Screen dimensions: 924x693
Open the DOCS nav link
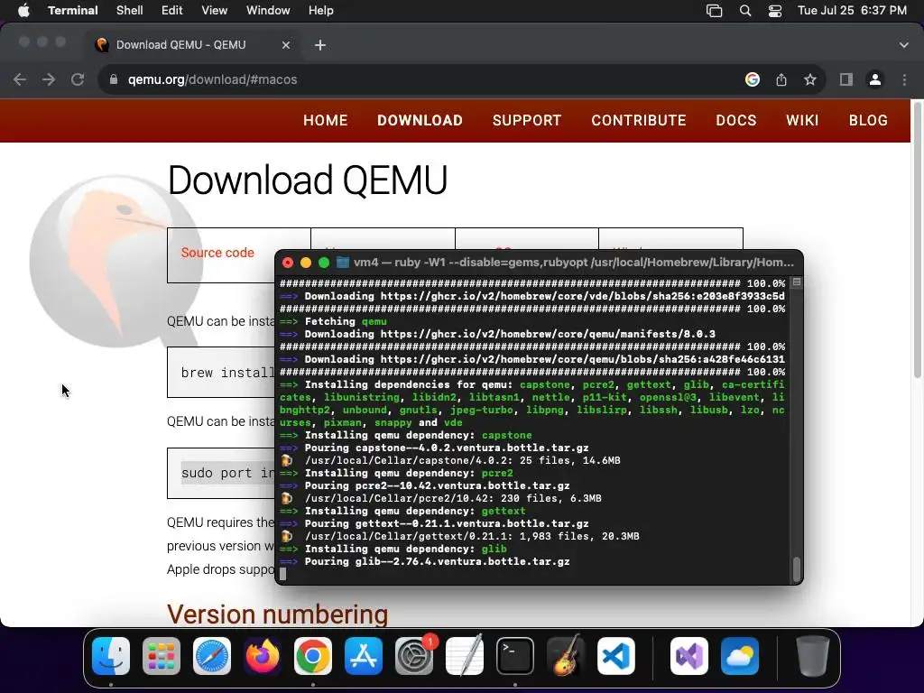736,120
